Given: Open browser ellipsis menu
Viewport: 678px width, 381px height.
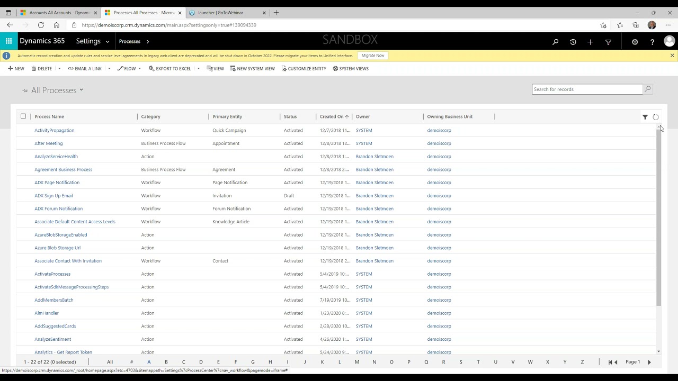Looking at the screenshot, I should click(667, 25).
